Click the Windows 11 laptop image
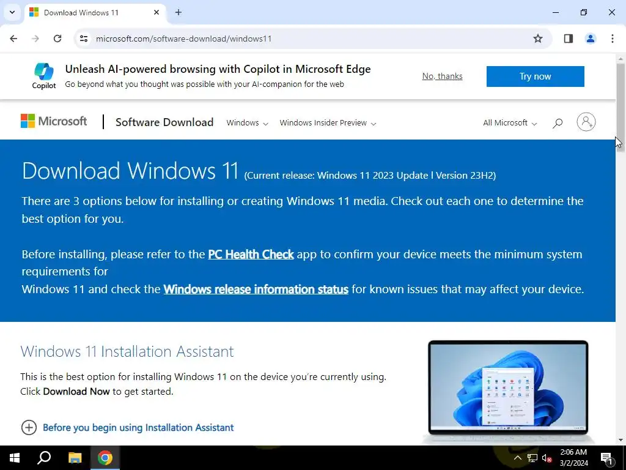Image resolution: width=626 pixels, height=470 pixels. click(508, 392)
